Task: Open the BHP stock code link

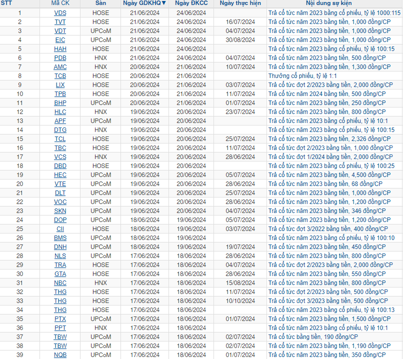Action: pyautogui.click(x=60, y=103)
